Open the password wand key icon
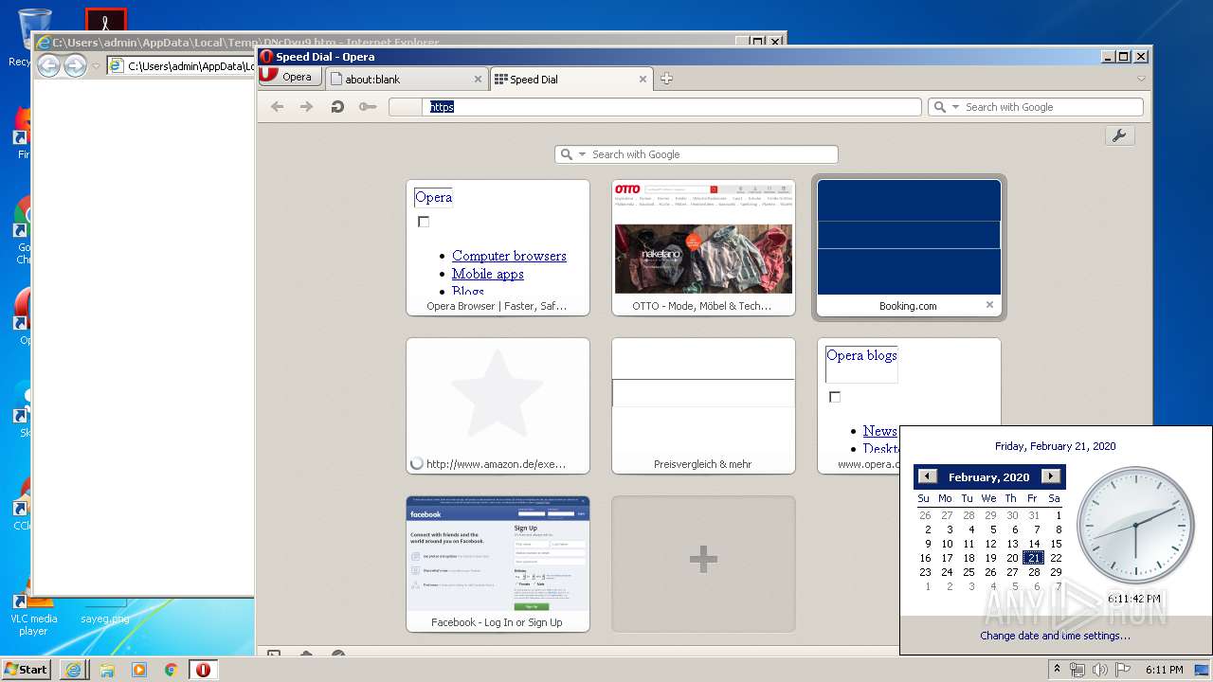The image size is (1213, 682). [x=368, y=107]
